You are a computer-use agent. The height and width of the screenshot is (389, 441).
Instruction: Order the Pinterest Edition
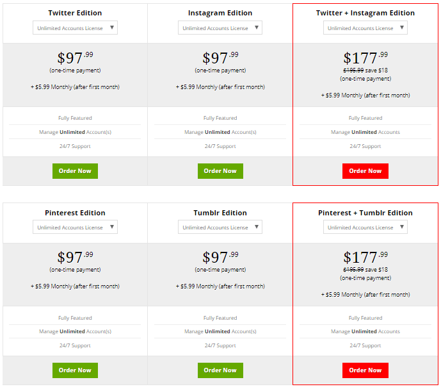click(x=75, y=370)
